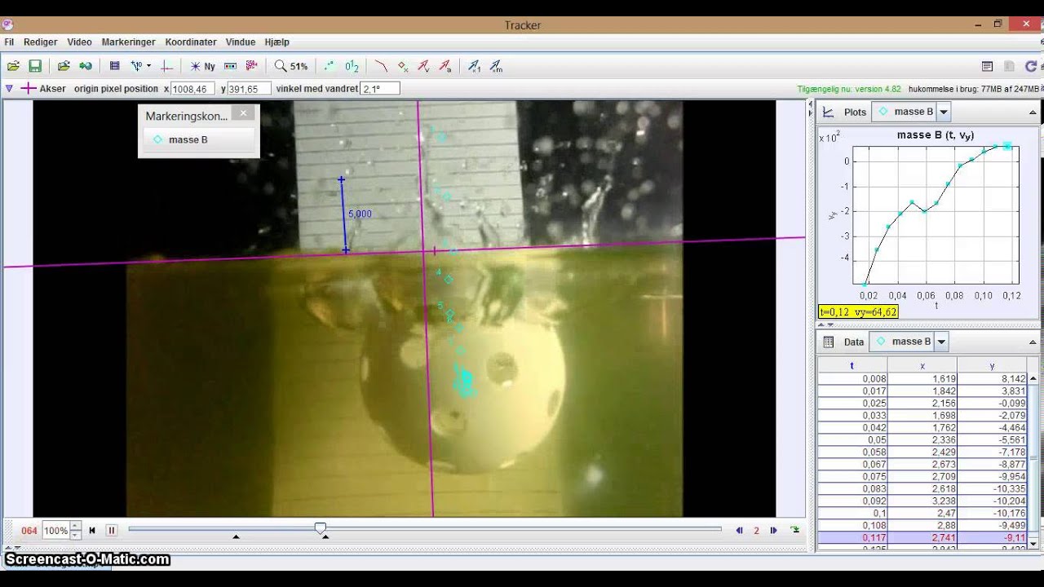Toggle position labels icon
Image resolution: width=1044 pixels, height=587 pixels.
click(x=352, y=66)
